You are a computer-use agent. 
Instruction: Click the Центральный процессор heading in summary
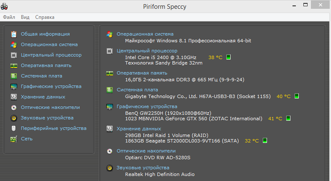147,51
